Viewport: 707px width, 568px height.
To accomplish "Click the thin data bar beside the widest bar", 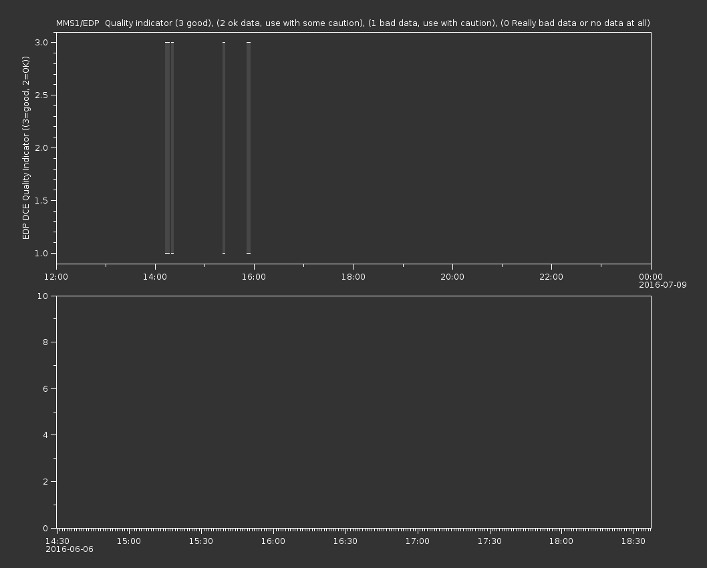I will click(172, 148).
